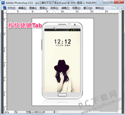
Task: Click the horizontal scrollbar left arrow
Action: pyautogui.click(x=58, y=112)
